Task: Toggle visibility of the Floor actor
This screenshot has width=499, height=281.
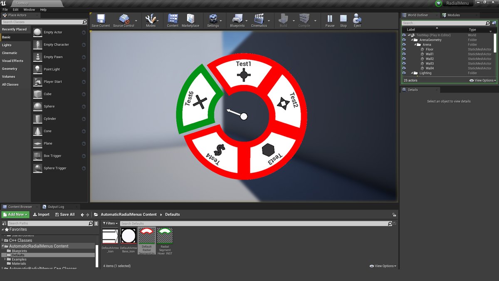Action: tap(403, 49)
